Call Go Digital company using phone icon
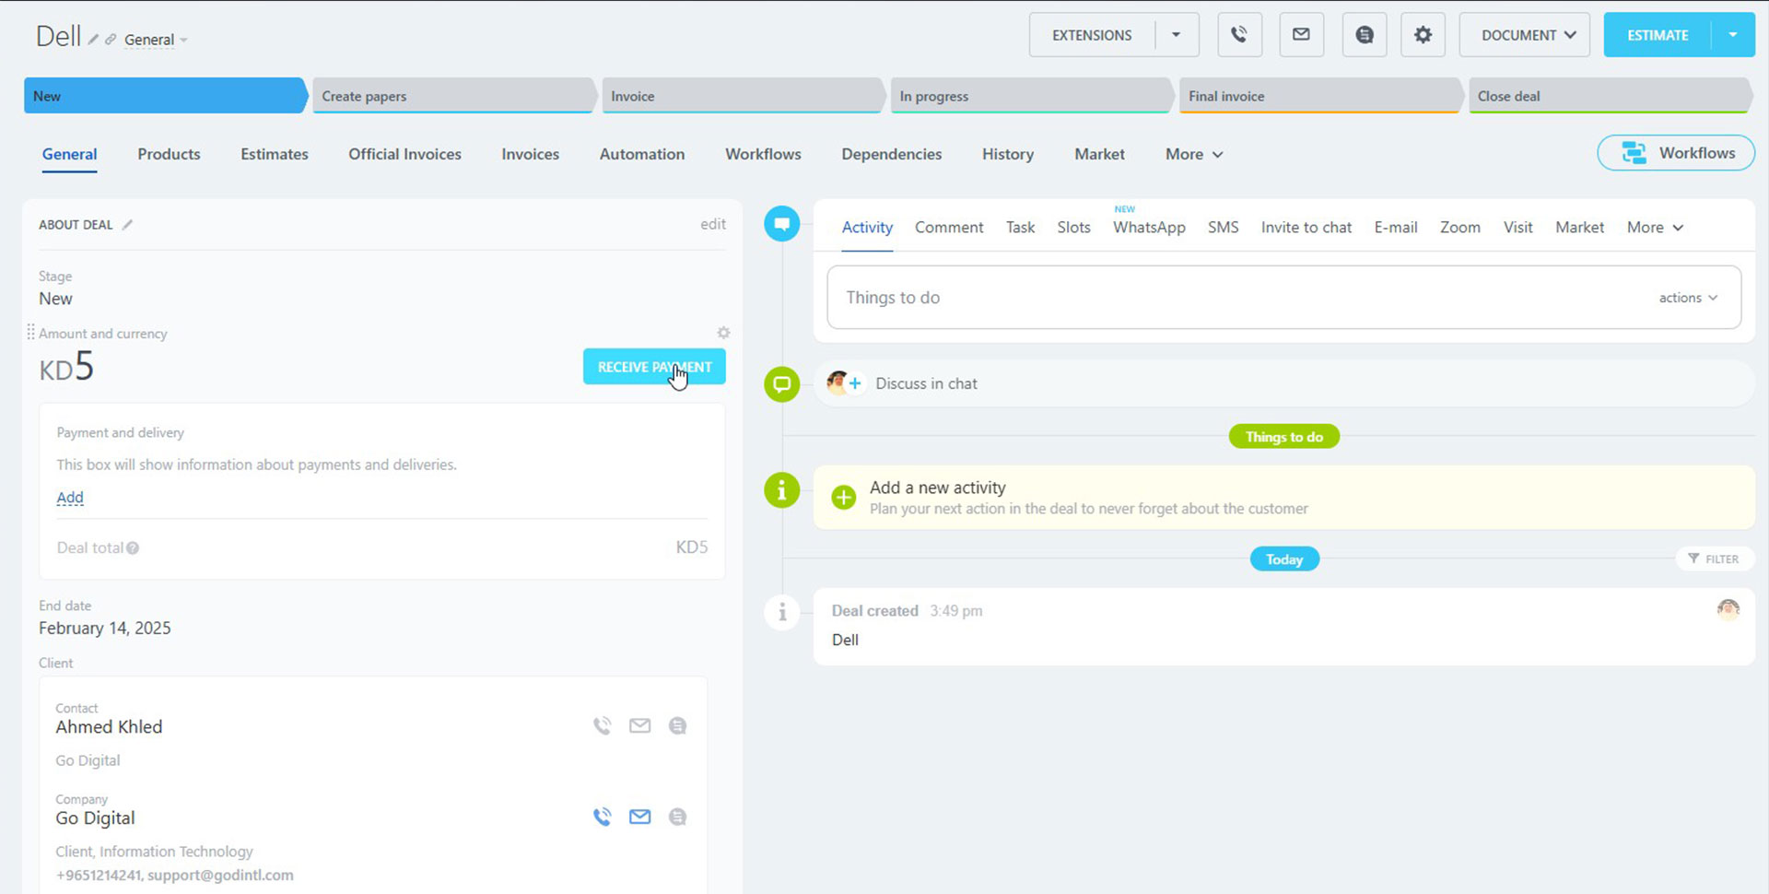Screen dimensions: 1769x894 tap(602, 817)
